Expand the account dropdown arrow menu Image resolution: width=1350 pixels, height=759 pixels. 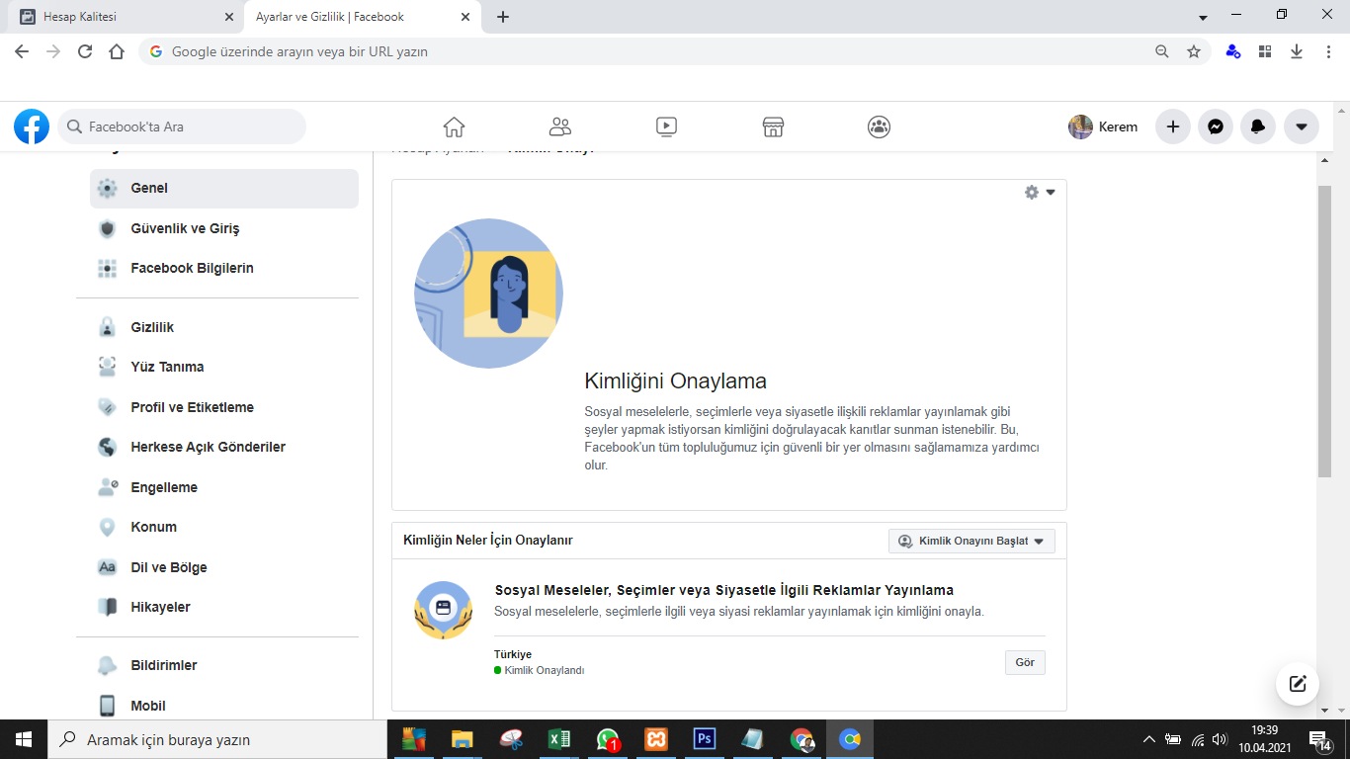click(x=1301, y=126)
